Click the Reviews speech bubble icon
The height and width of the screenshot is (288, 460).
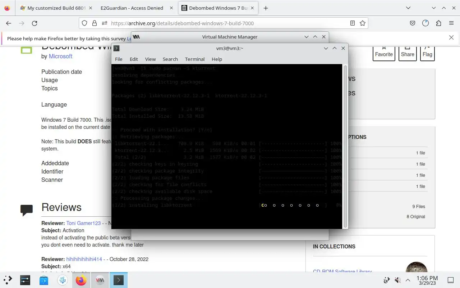pyautogui.click(x=27, y=210)
